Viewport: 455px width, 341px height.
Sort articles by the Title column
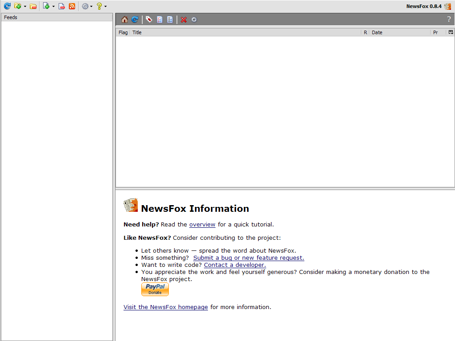[245, 32]
